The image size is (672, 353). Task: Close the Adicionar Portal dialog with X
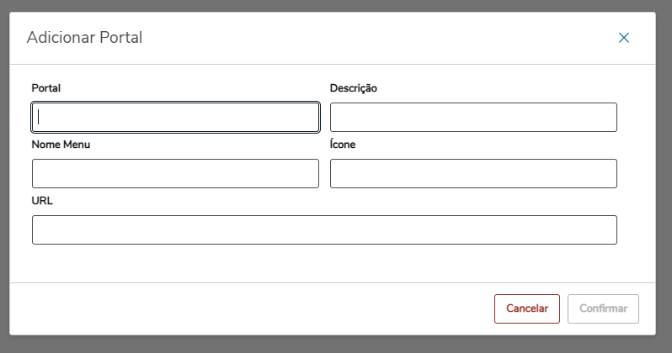point(624,38)
